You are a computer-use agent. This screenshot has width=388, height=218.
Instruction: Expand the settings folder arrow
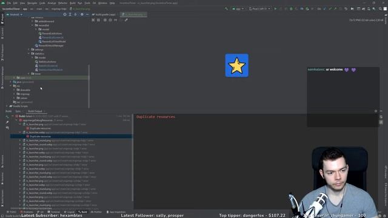(x=28, y=50)
